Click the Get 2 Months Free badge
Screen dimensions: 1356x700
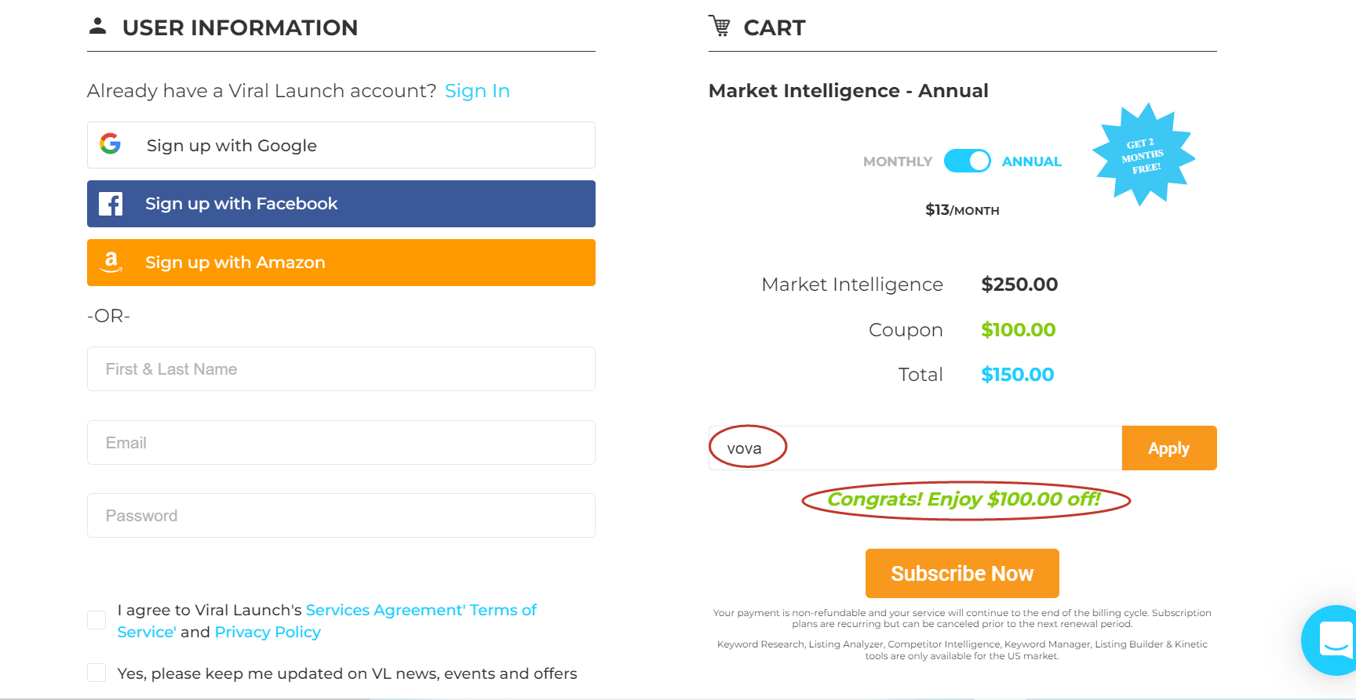pyautogui.click(x=1143, y=155)
